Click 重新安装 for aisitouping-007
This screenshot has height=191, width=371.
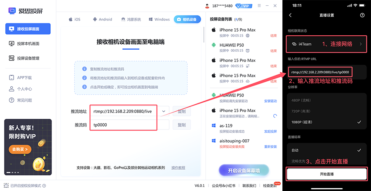click(x=270, y=146)
